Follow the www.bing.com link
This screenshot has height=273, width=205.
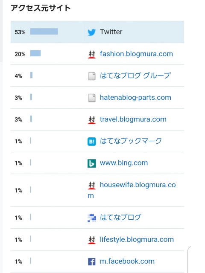pyautogui.click(x=124, y=163)
